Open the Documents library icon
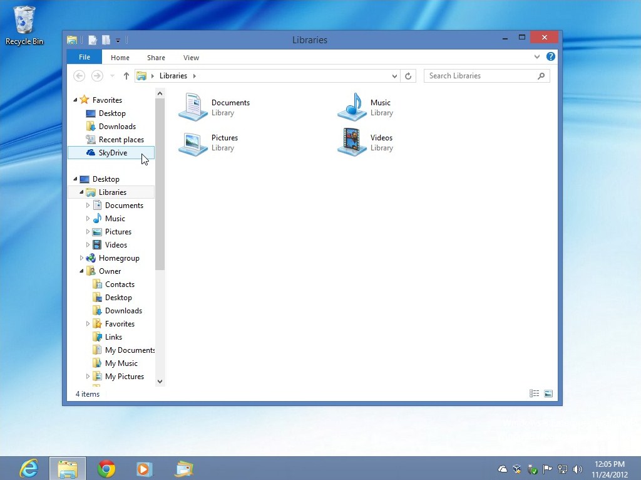 [193, 107]
